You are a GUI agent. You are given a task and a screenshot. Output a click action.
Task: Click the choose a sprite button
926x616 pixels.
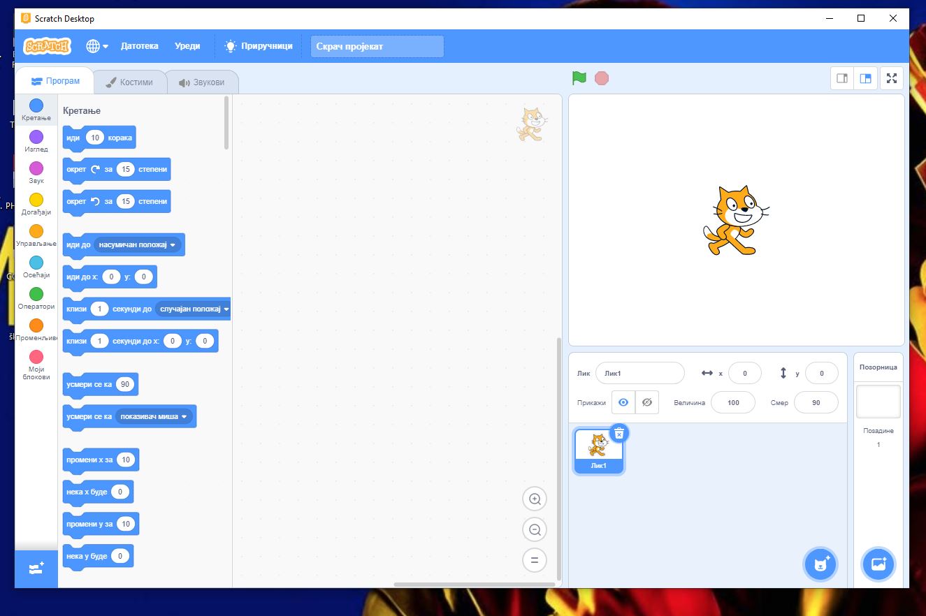(820, 564)
